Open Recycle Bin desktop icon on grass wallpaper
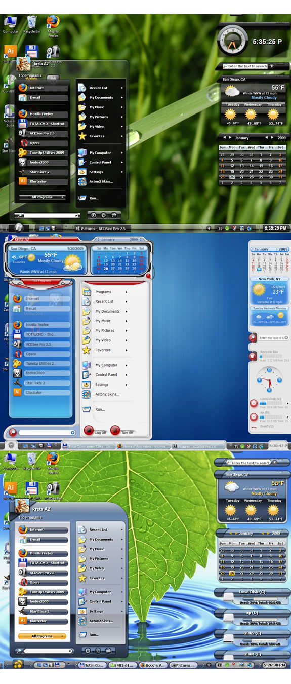Screen dimensions: 291x684 point(31,24)
